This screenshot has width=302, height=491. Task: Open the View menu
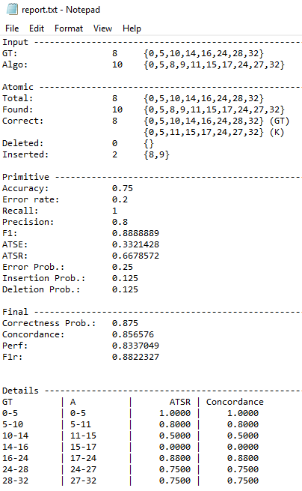pyautogui.click(x=102, y=28)
